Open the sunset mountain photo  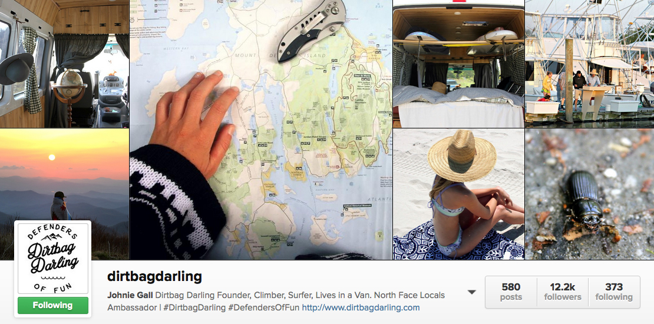click(x=64, y=194)
